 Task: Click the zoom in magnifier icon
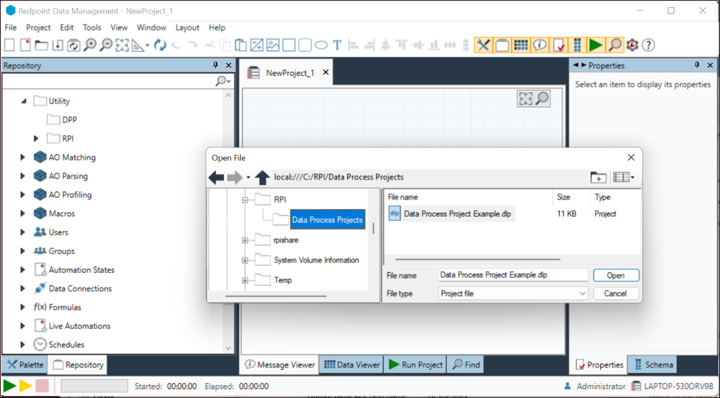pos(90,45)
